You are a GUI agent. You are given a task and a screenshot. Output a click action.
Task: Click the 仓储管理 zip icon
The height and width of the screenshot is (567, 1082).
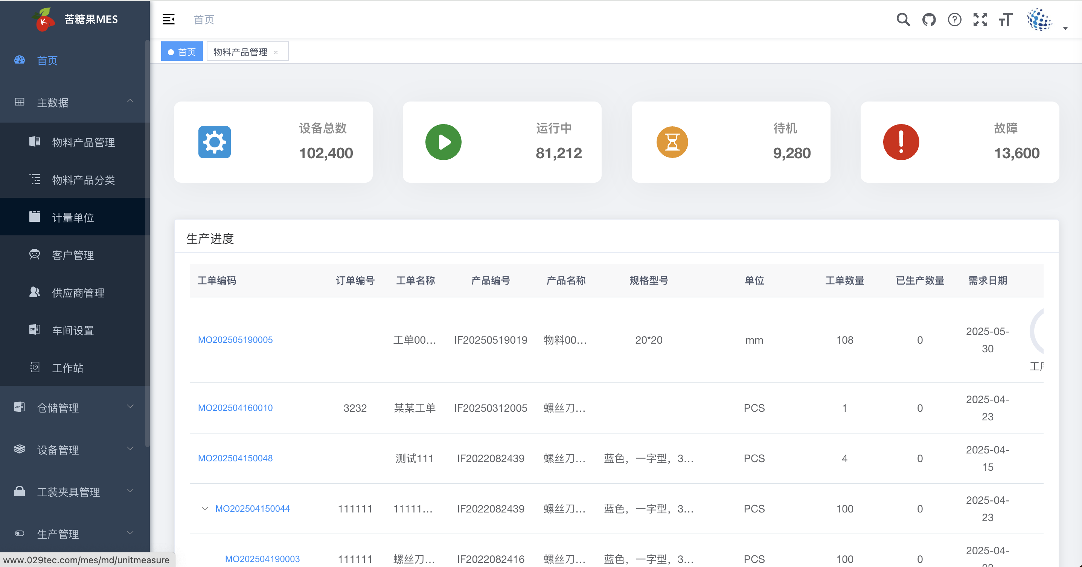coord(19,407)
